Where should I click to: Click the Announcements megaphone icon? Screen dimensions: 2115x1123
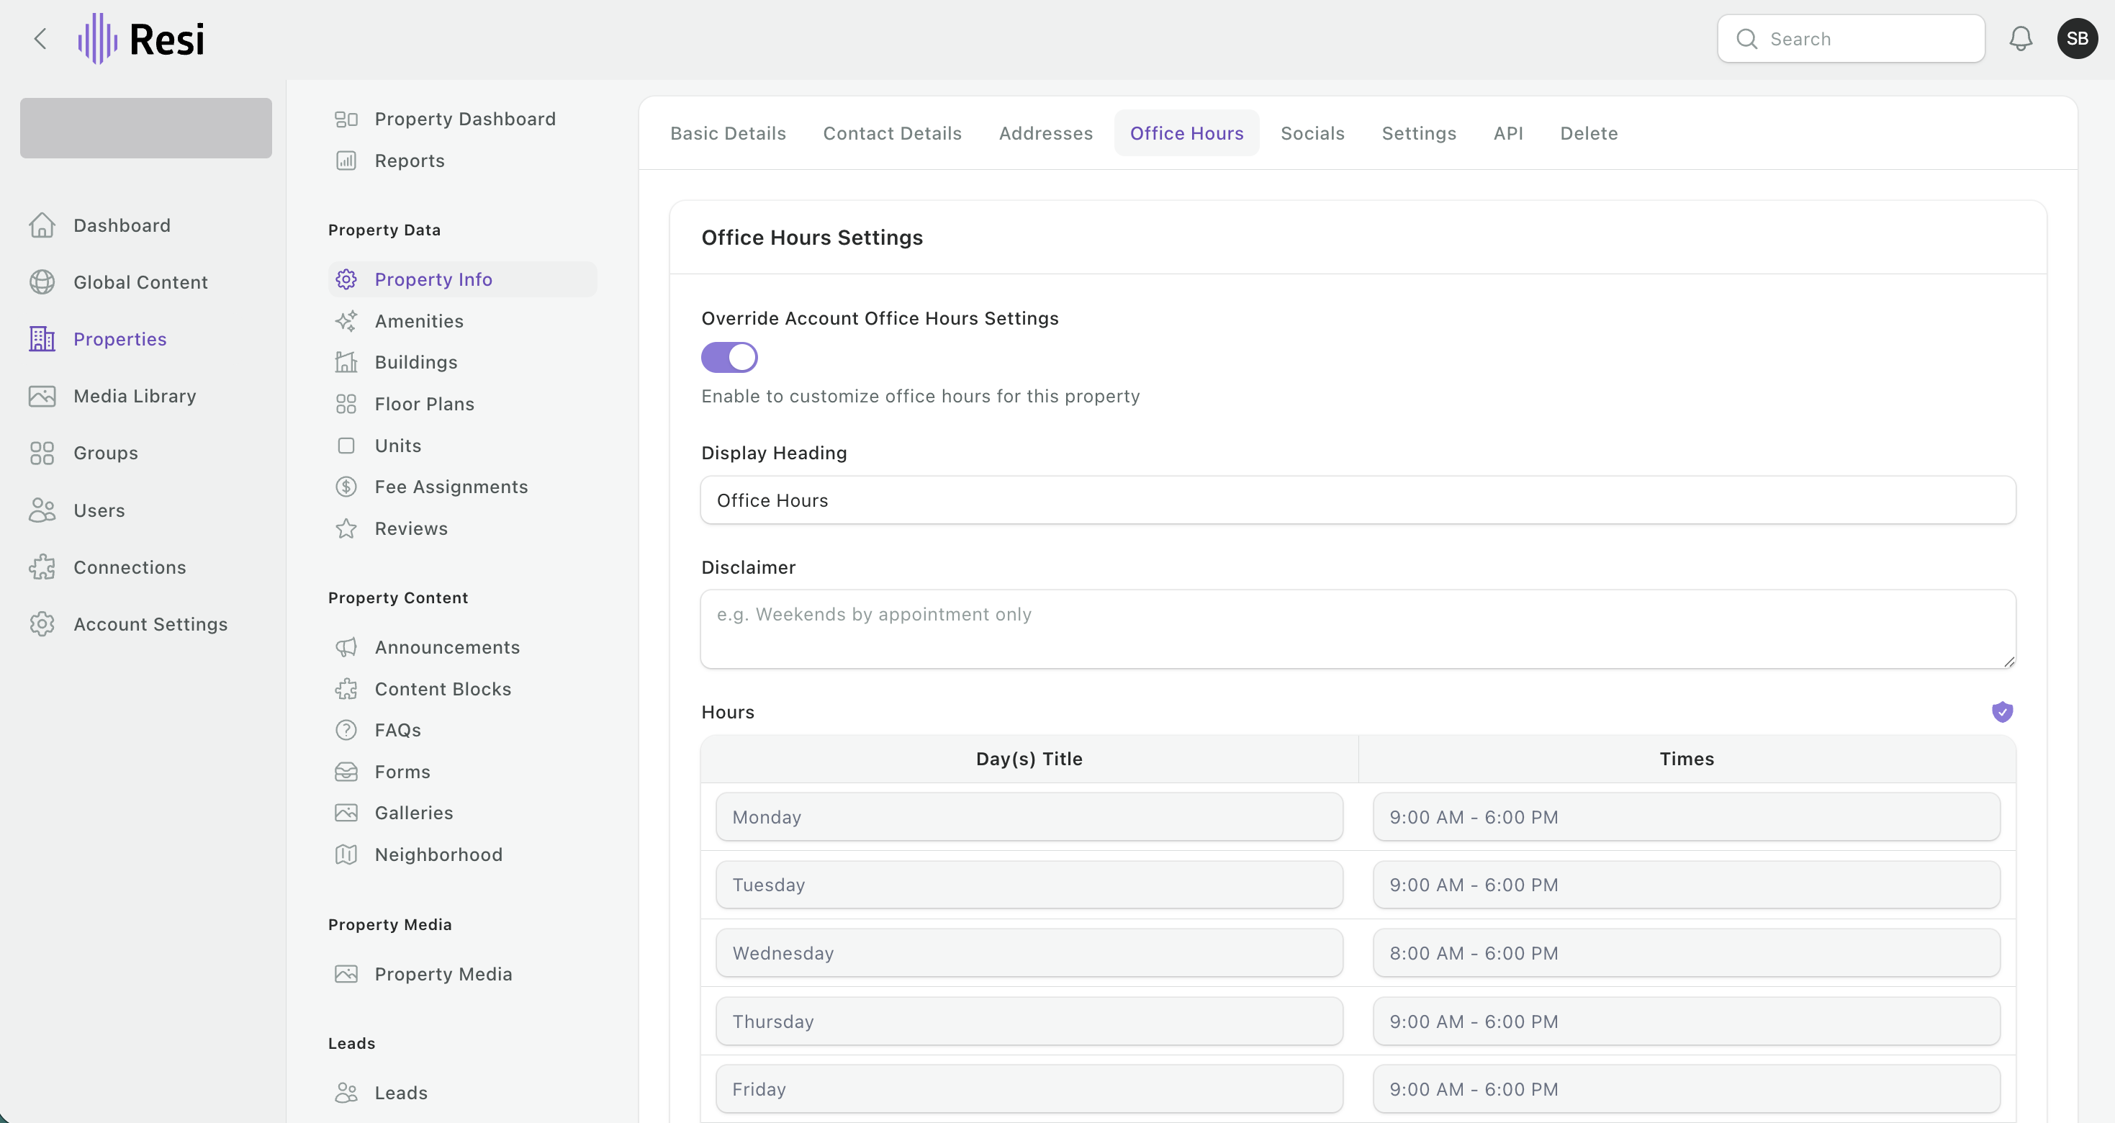pyautogui.click(x=346, y=647)
